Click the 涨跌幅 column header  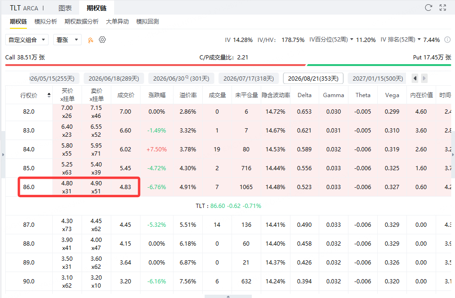tap(157, 95)
